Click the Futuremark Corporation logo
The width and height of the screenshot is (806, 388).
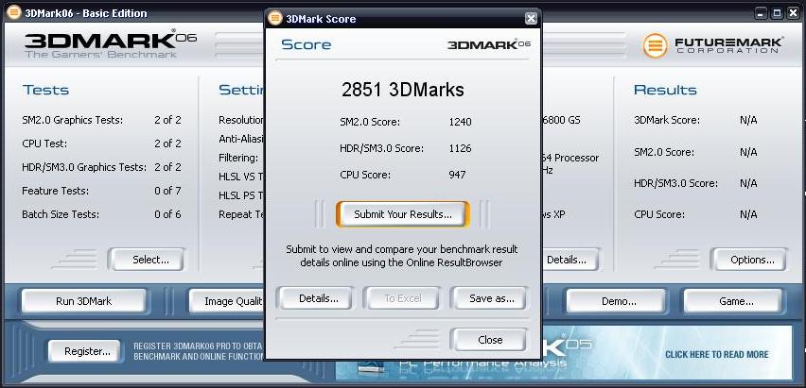click(713, 45)
